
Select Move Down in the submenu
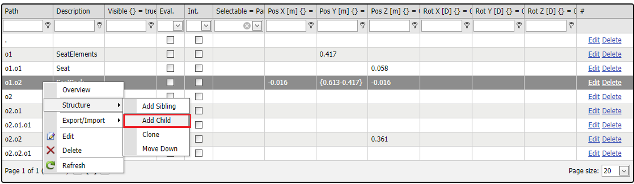point(159,149)
